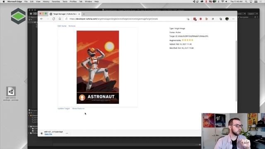Open the Apple menu

coord(4,2)
